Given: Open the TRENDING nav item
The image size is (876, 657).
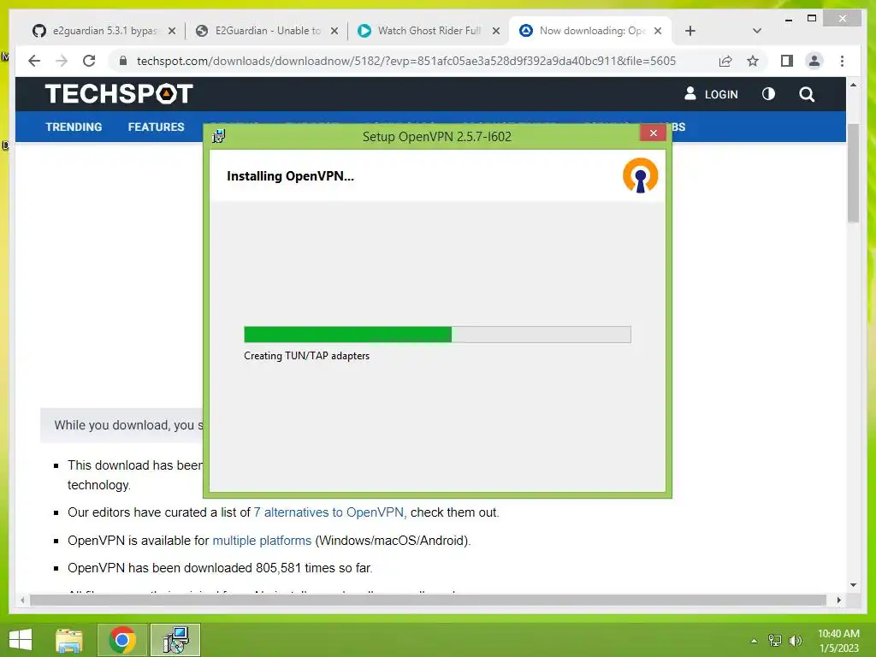Looking at the screenshot, I should [x=74, y=127].
